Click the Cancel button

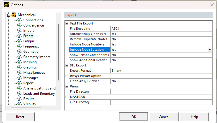(164, 117)
